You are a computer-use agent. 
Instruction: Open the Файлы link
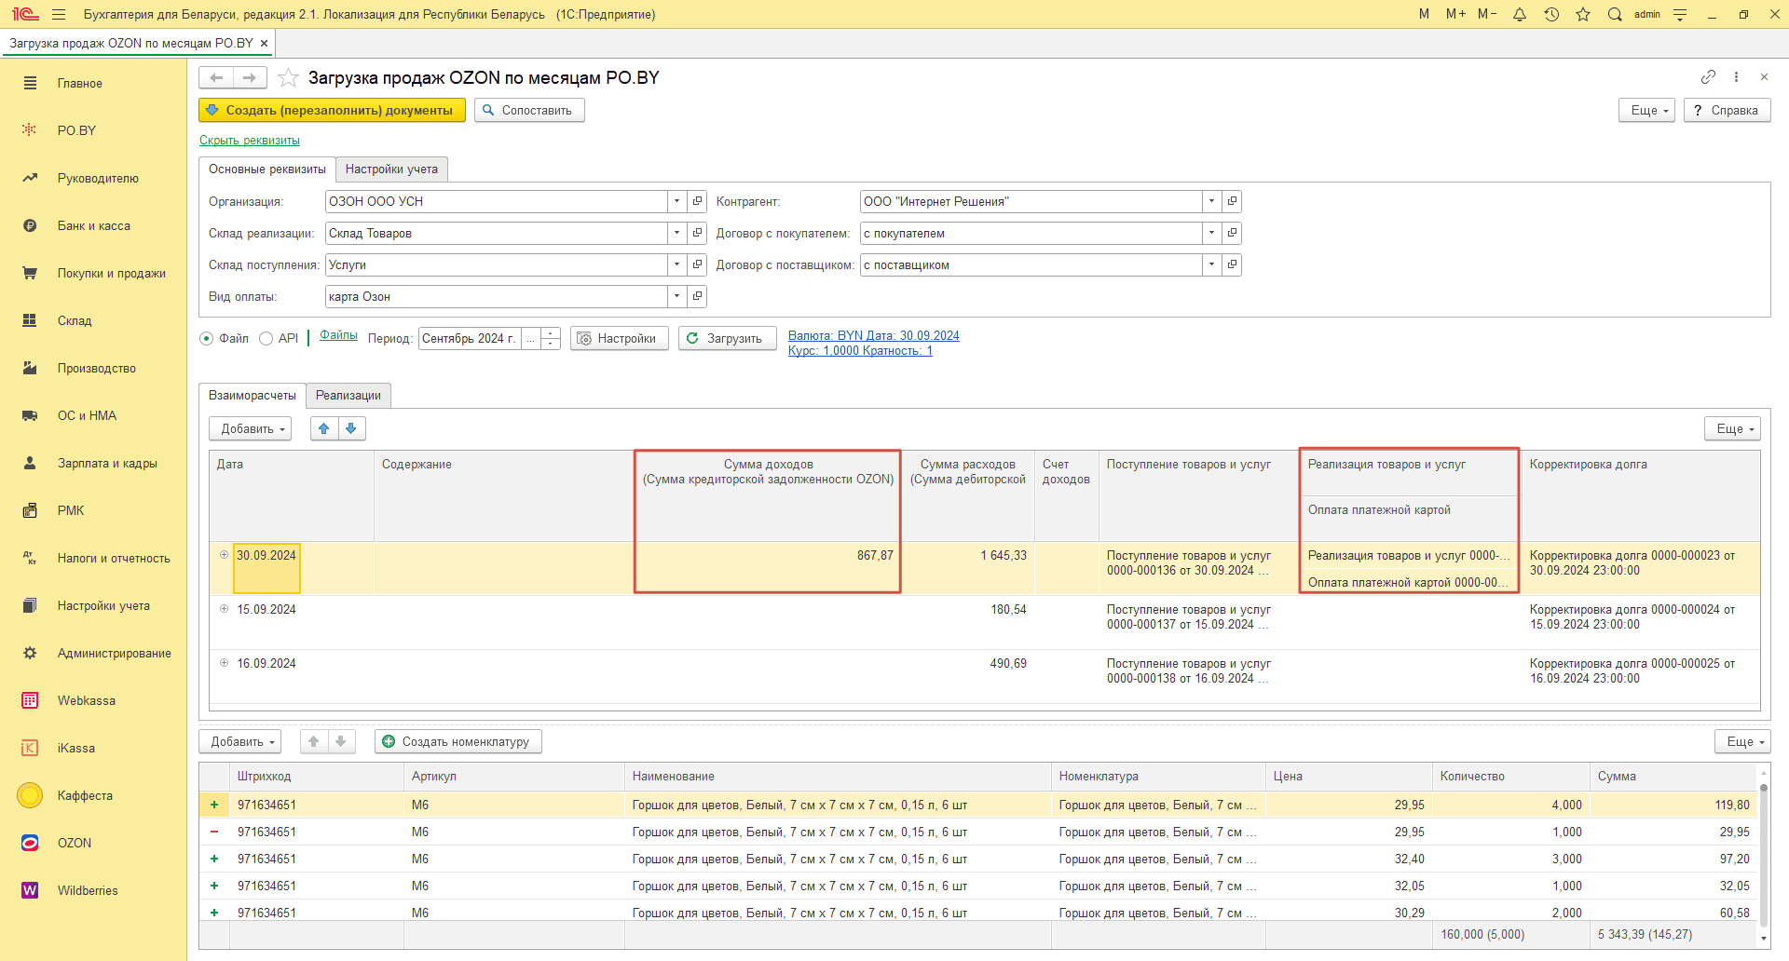point(338,335)
